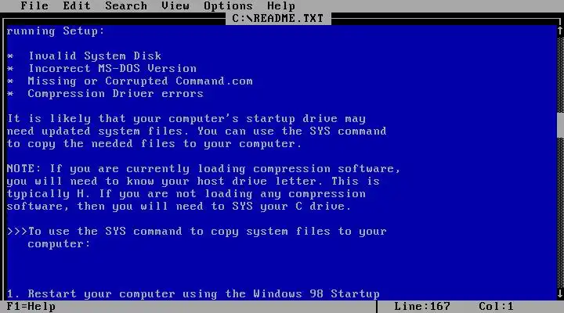Click on 'Missing or Corrupted Command.com' line
Screen dimensions: 564x313
pos(140,81)
